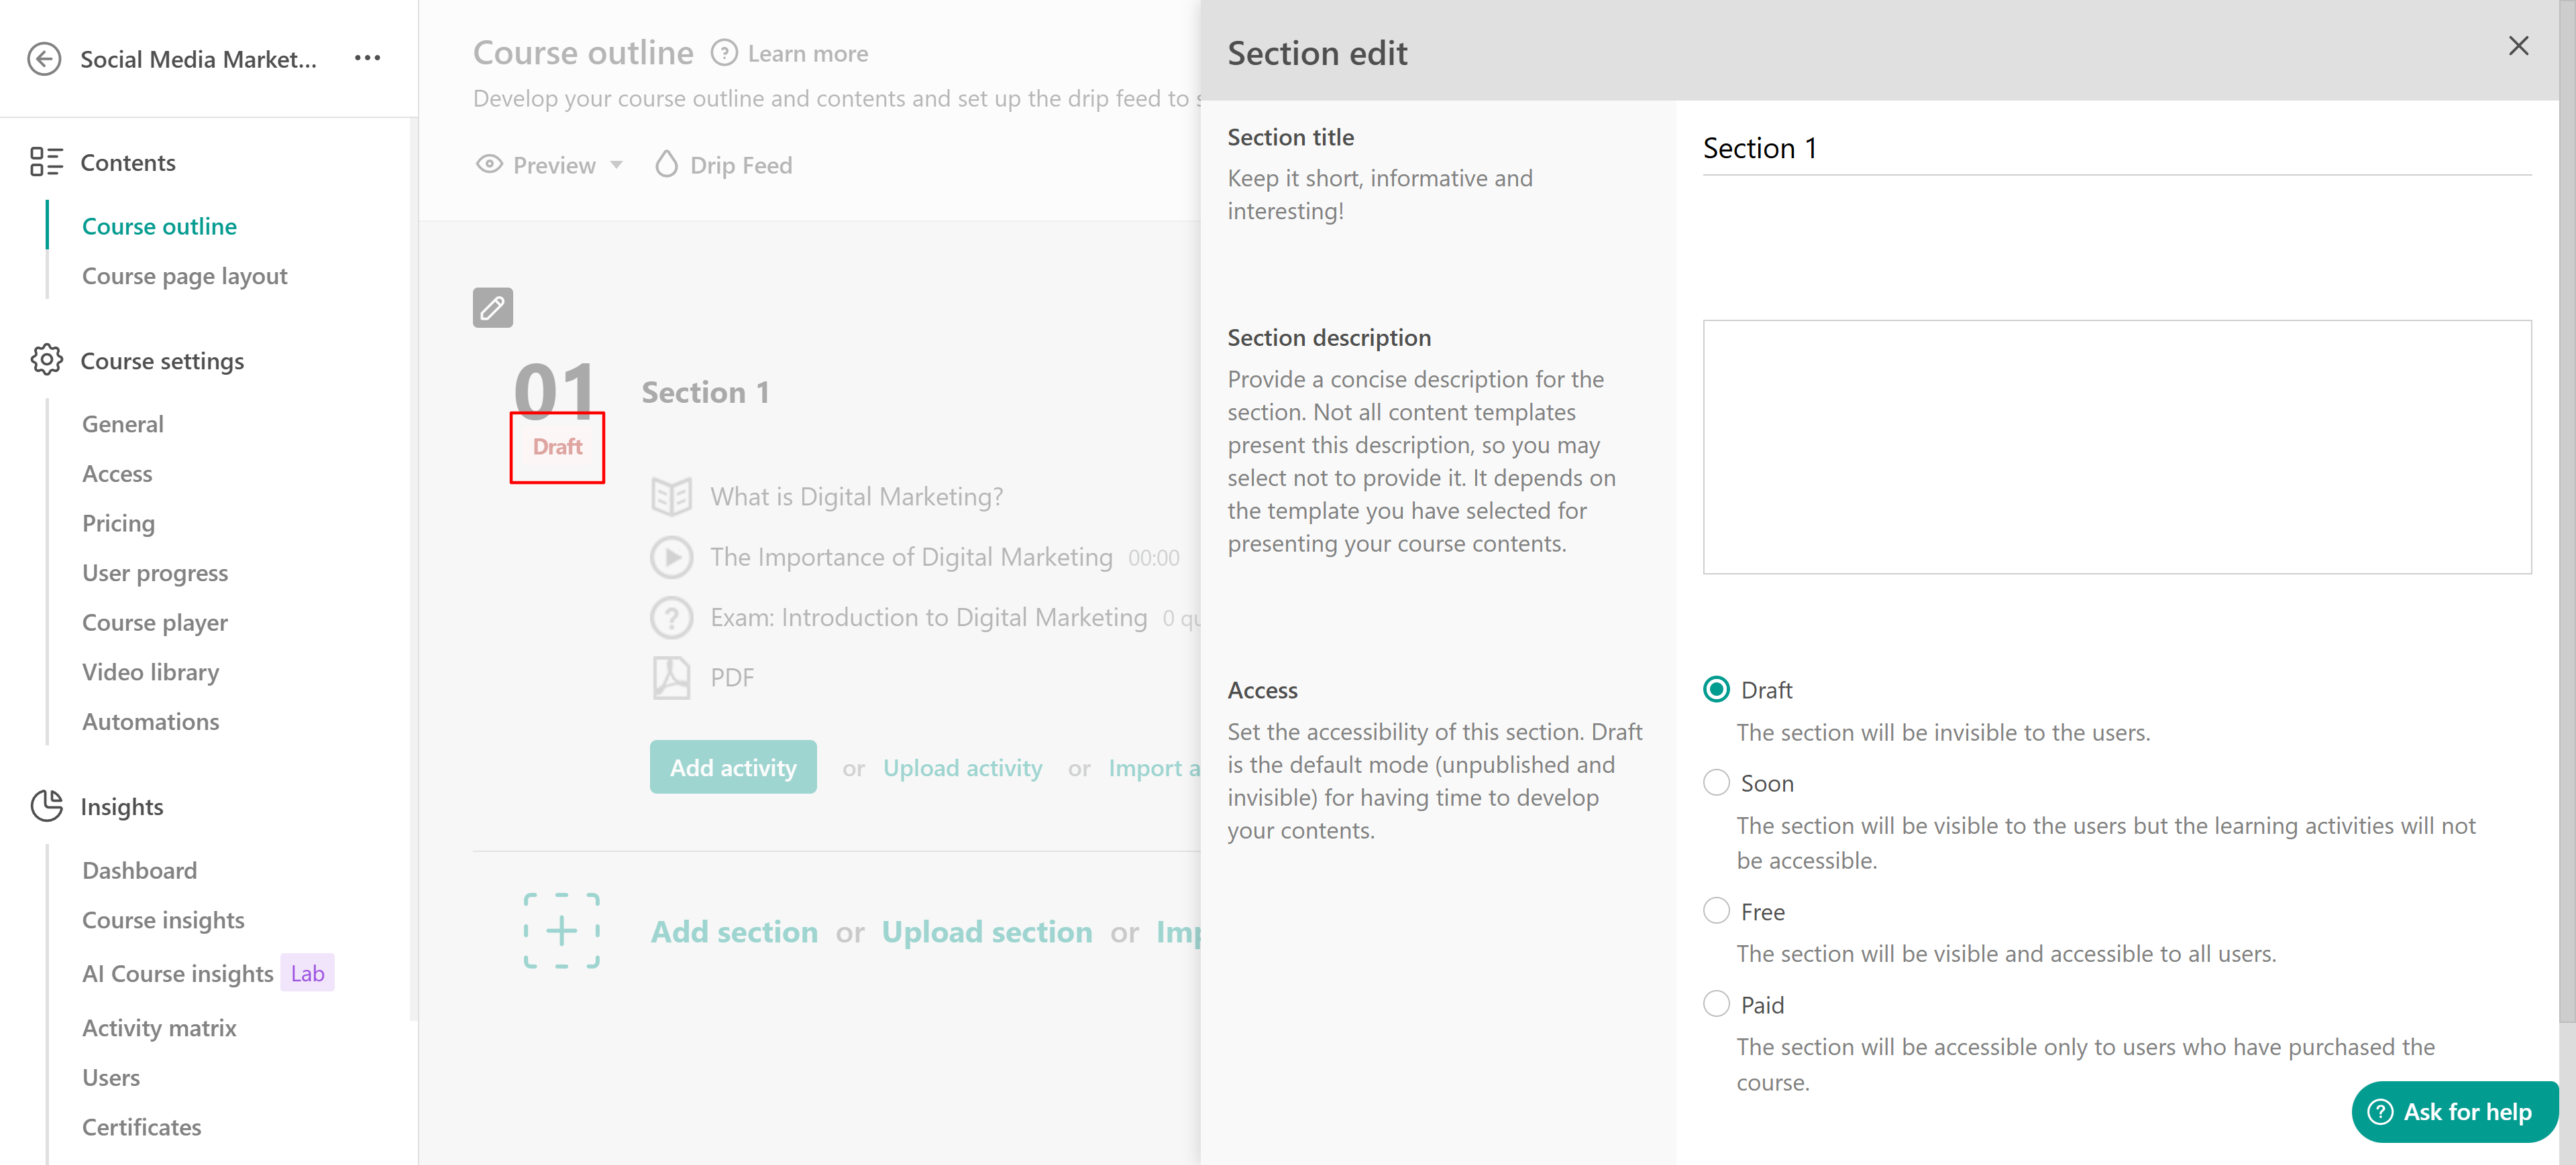The width and height of the screenshot is (2576, 1165).
Task: Select the Soon access radio button
Action: 1716,782
